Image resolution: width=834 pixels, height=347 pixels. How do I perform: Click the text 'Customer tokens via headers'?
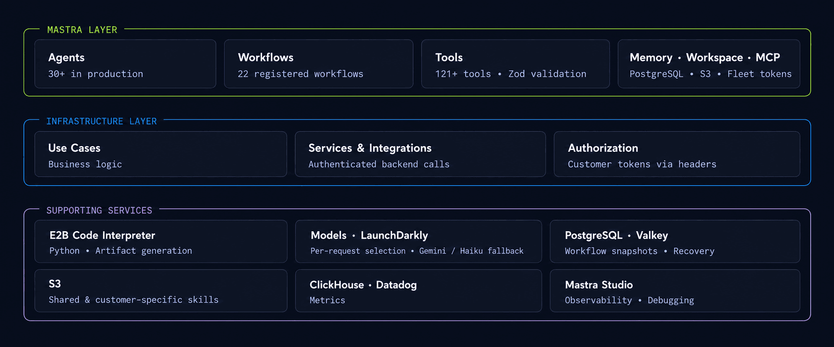coord(642,164)
